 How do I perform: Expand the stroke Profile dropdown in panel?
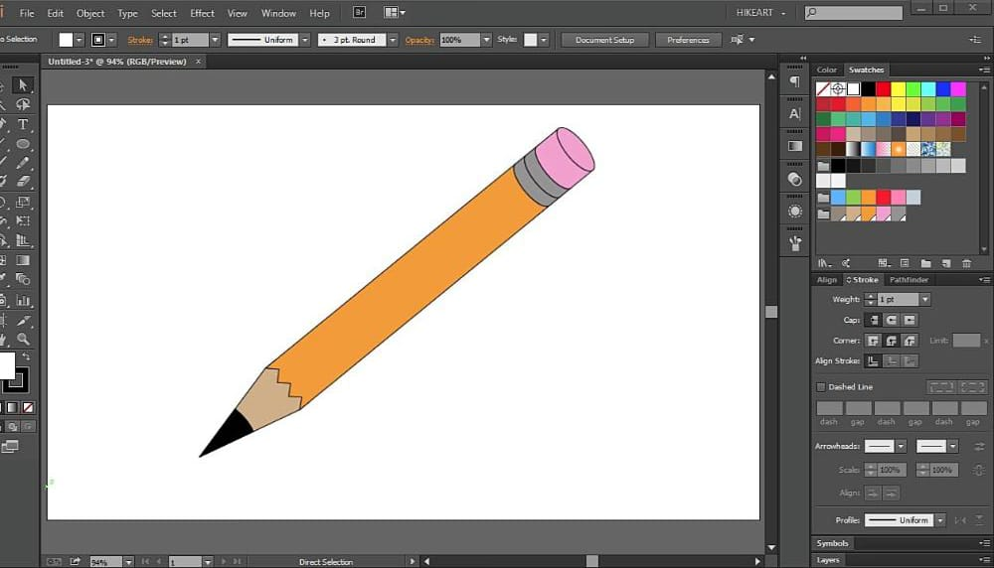tap(938, 519)
